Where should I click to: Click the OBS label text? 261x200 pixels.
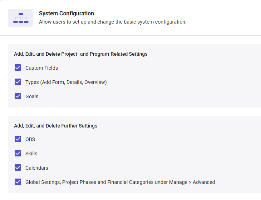[x=30, y=139]
